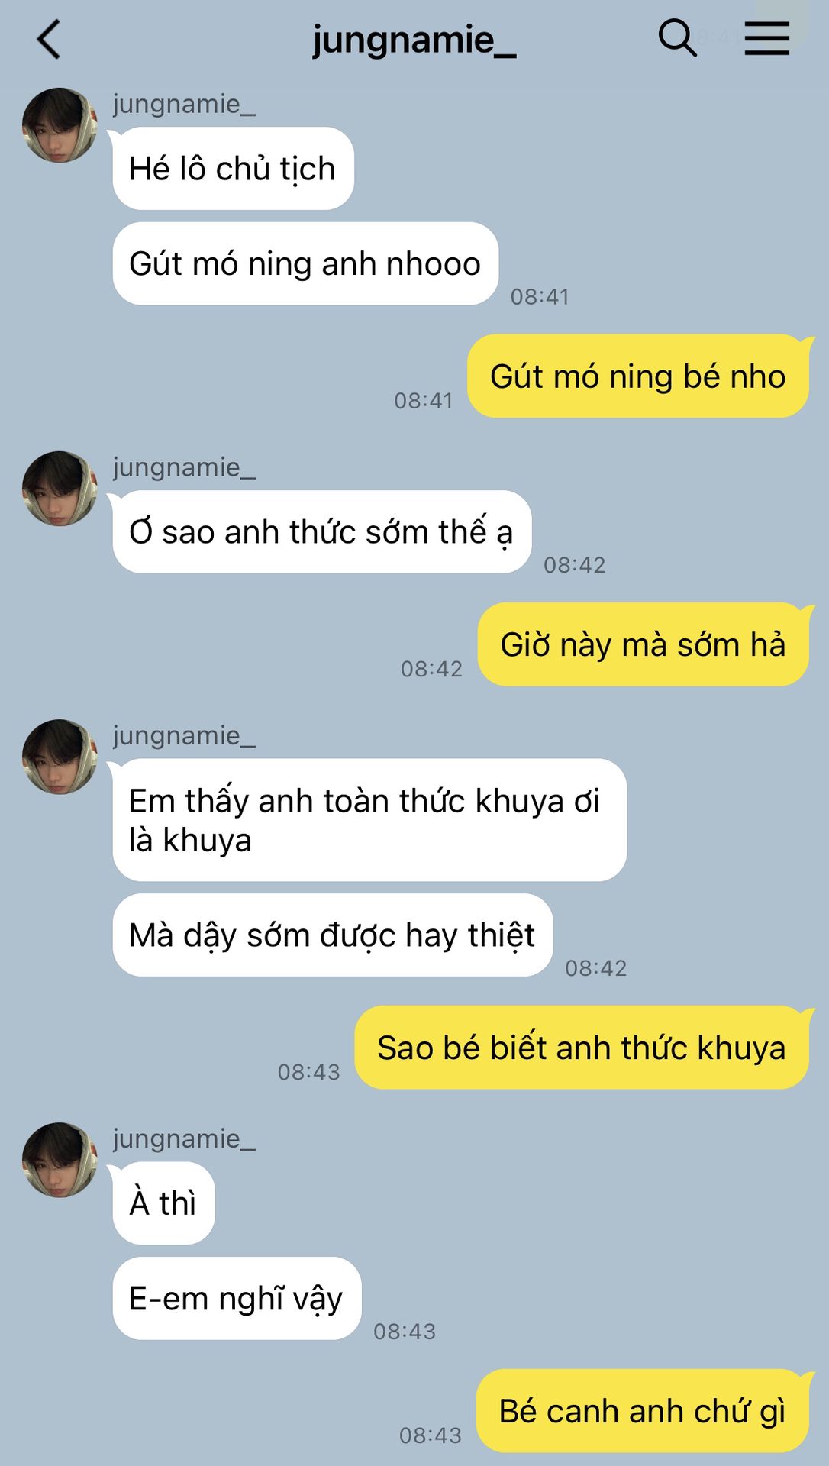Select 'Mà dậy sớm được hay thiệt' bubble
The height and width of the screenshot is (1466, 829).
(332, 935)
